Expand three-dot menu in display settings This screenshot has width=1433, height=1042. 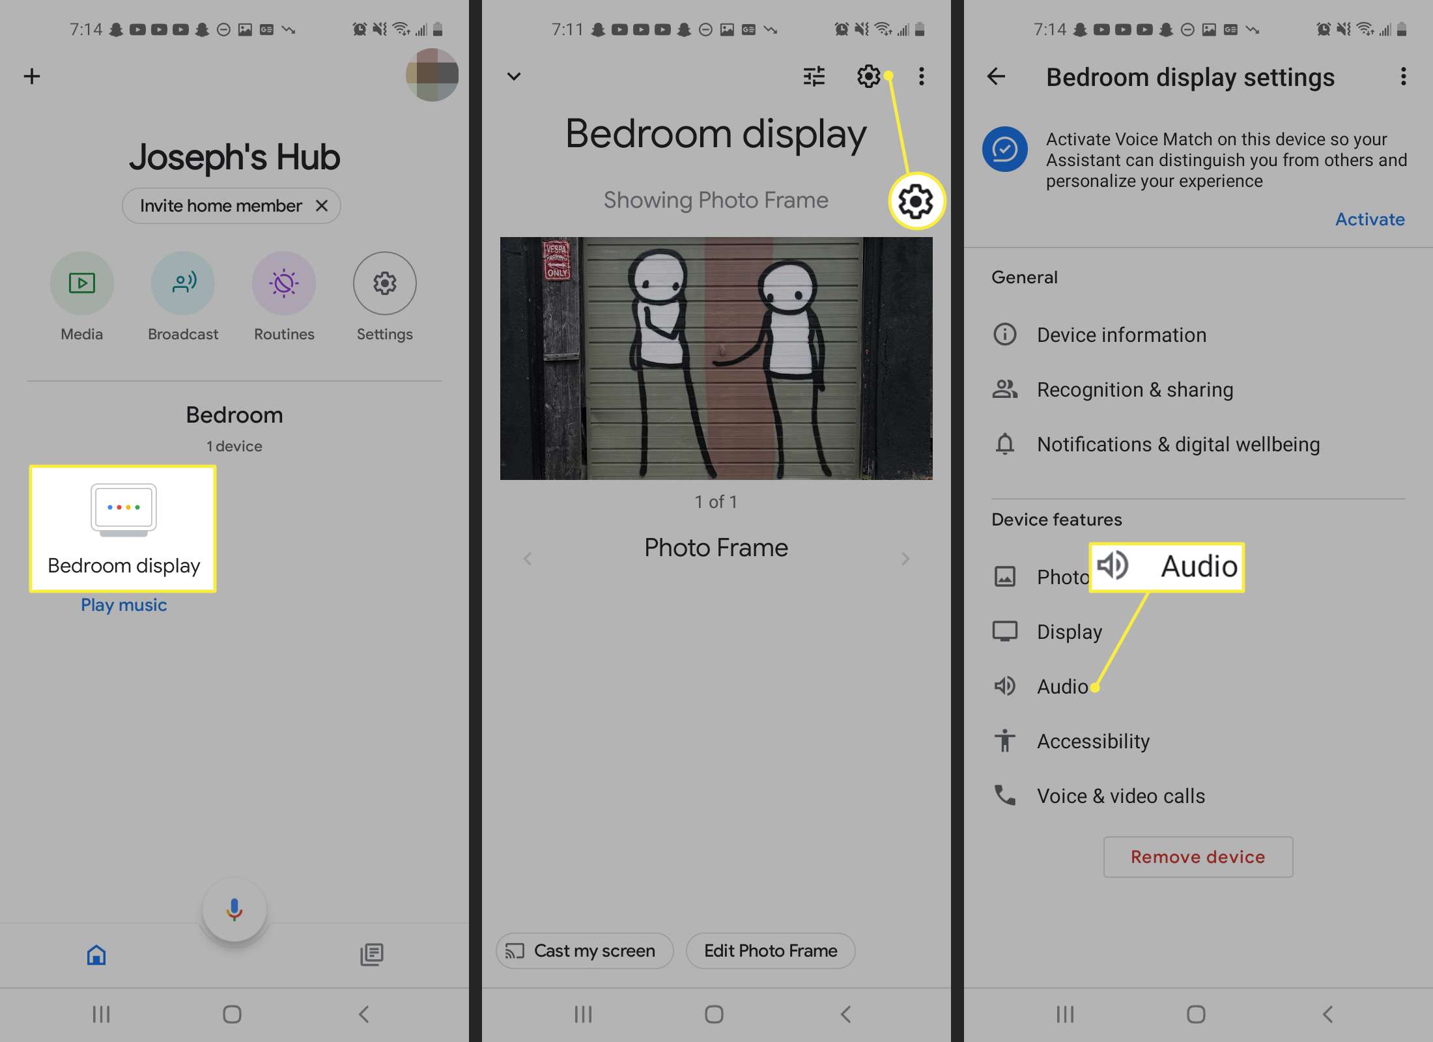pyautogui.click(x=1403, y=76)
